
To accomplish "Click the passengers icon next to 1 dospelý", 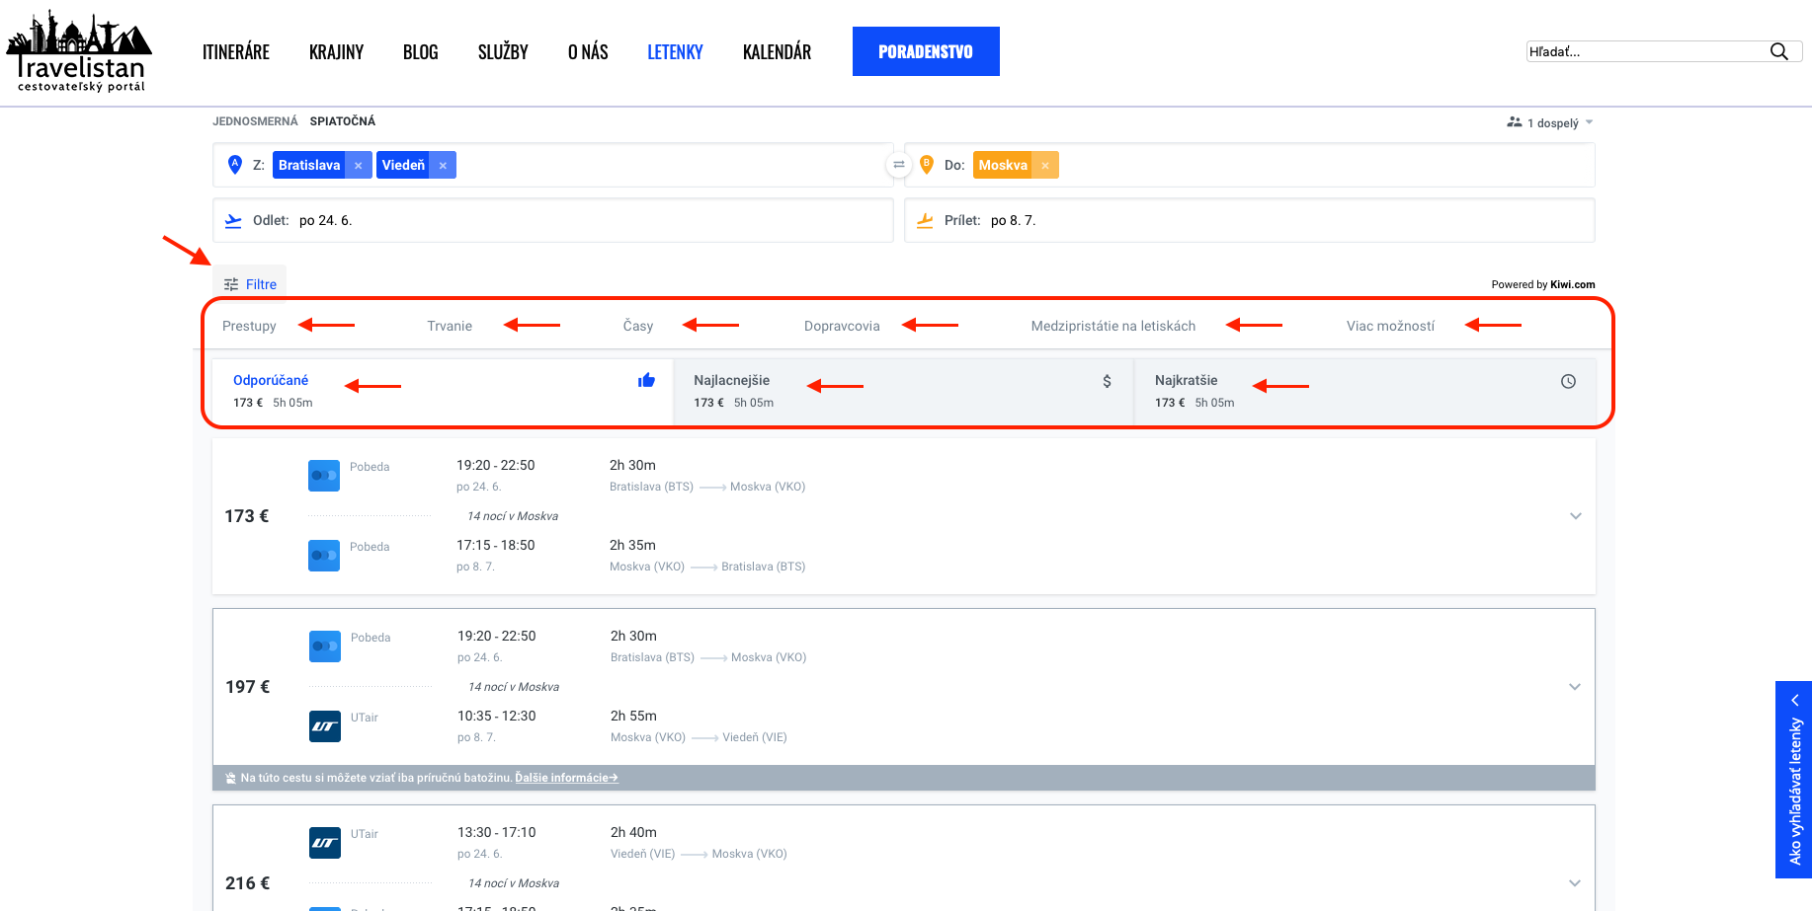I will pos(1514,122).
